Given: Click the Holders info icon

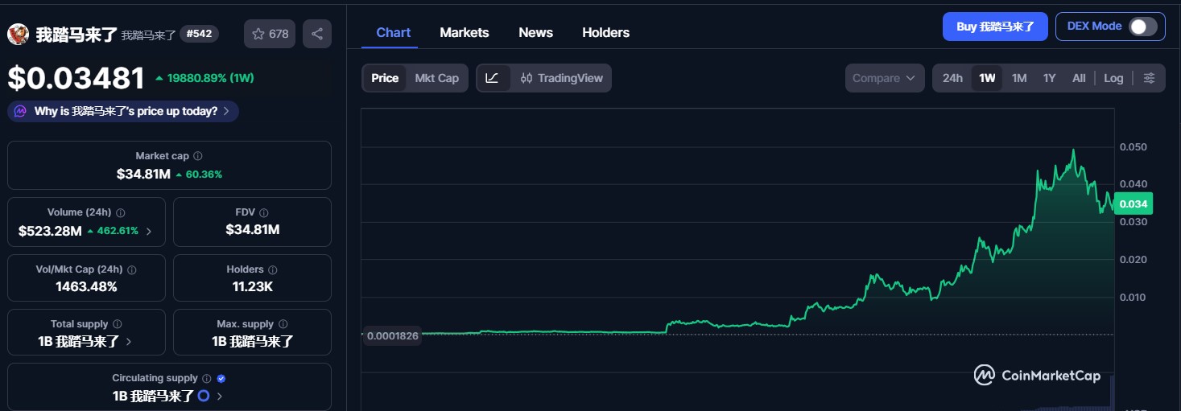Looking at the screenshot, I should (x=272, y=269).
